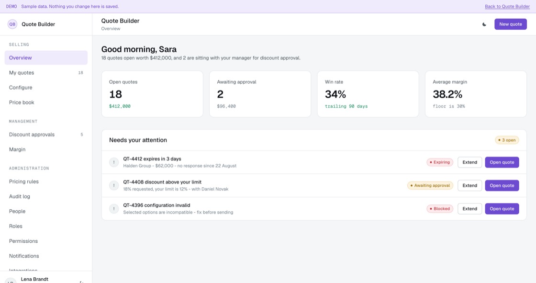Viewport: 536px width, 283px height.
Task: Click alert icon beside QT-4412 expires
Action: click(x=114, y=162)
